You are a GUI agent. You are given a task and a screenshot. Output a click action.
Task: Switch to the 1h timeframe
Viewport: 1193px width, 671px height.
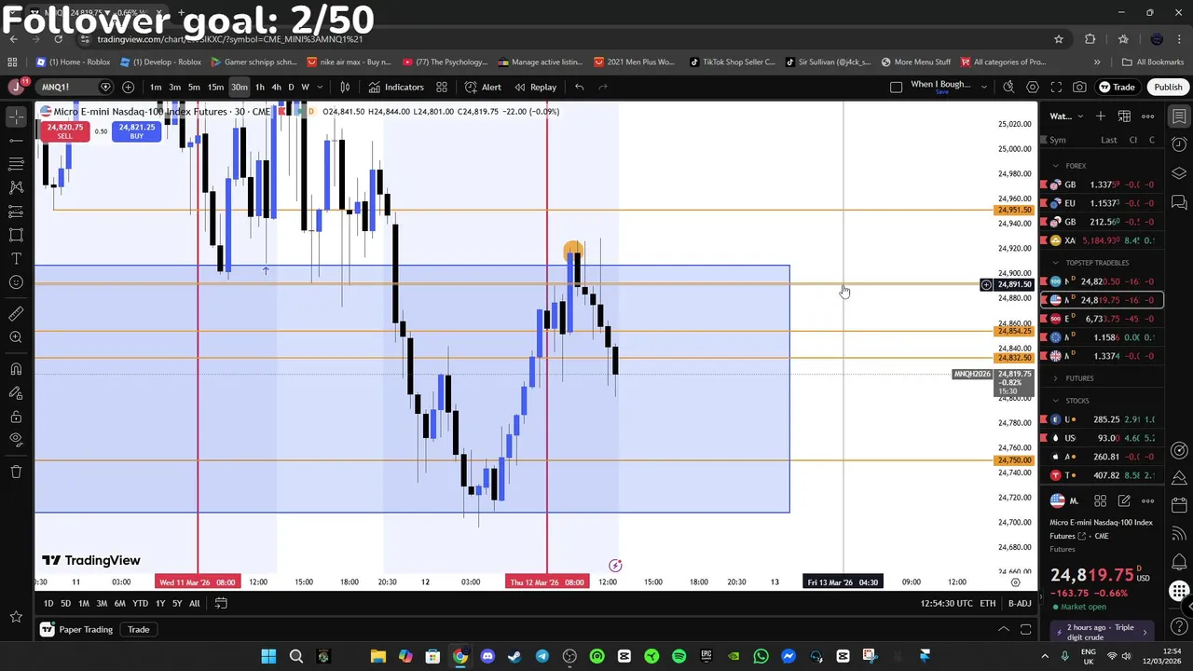pyautogui.click(x=259, y=87)
